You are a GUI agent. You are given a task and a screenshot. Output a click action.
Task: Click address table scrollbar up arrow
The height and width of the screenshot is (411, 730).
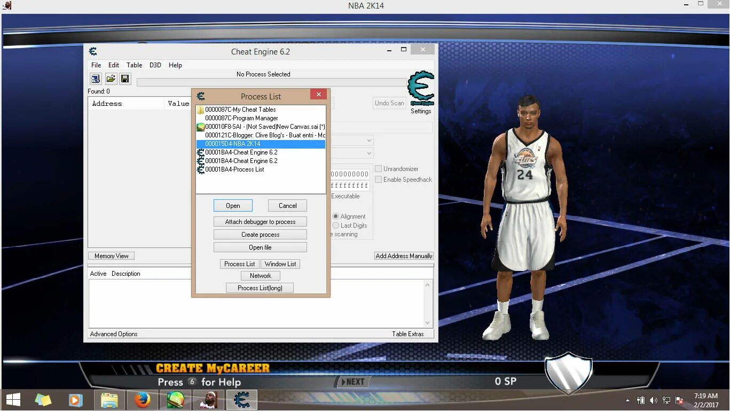(x=427, y=285)
